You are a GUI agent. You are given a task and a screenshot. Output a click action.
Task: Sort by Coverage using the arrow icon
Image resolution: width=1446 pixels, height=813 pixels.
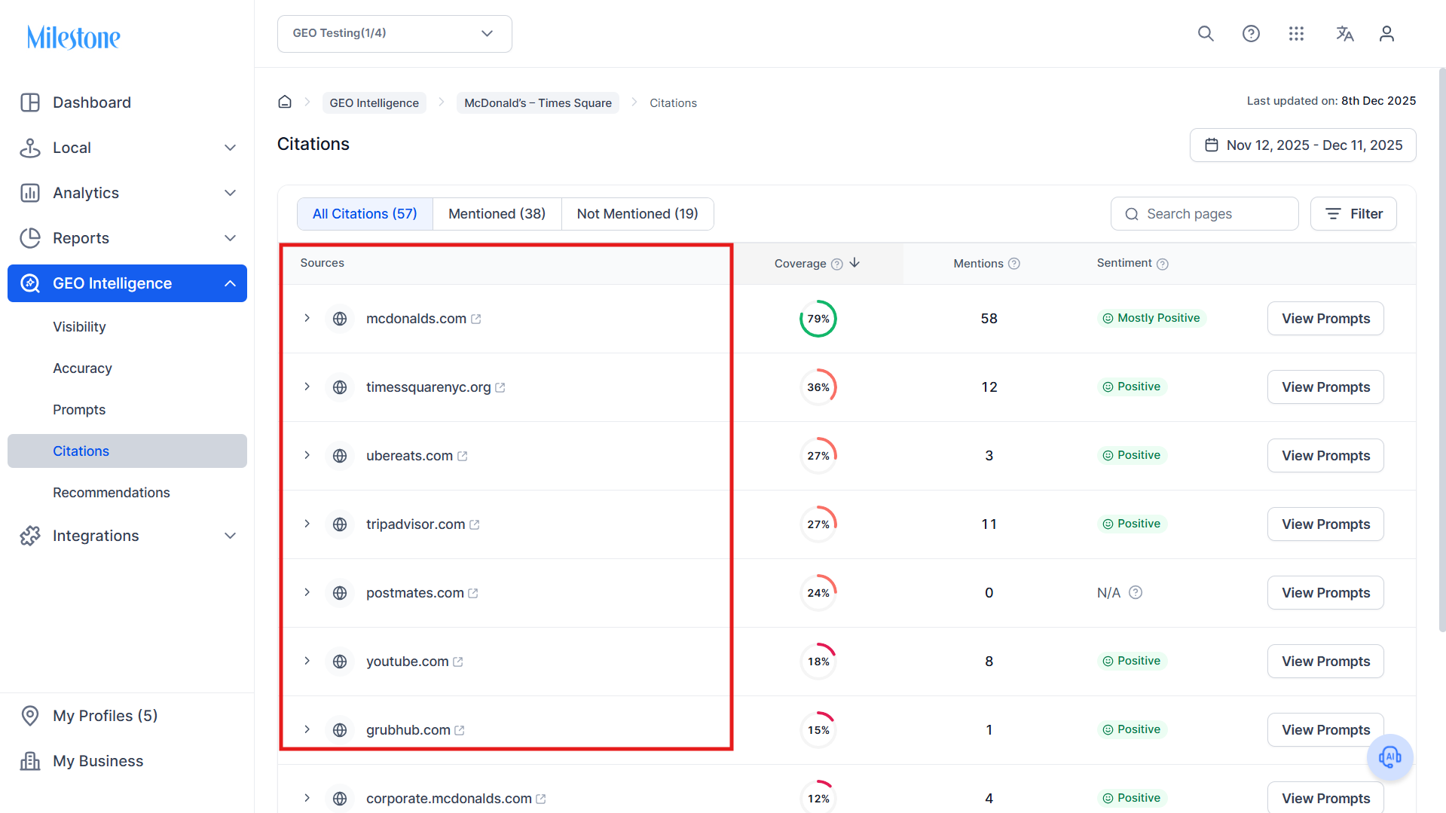click(x=854, y=263)
